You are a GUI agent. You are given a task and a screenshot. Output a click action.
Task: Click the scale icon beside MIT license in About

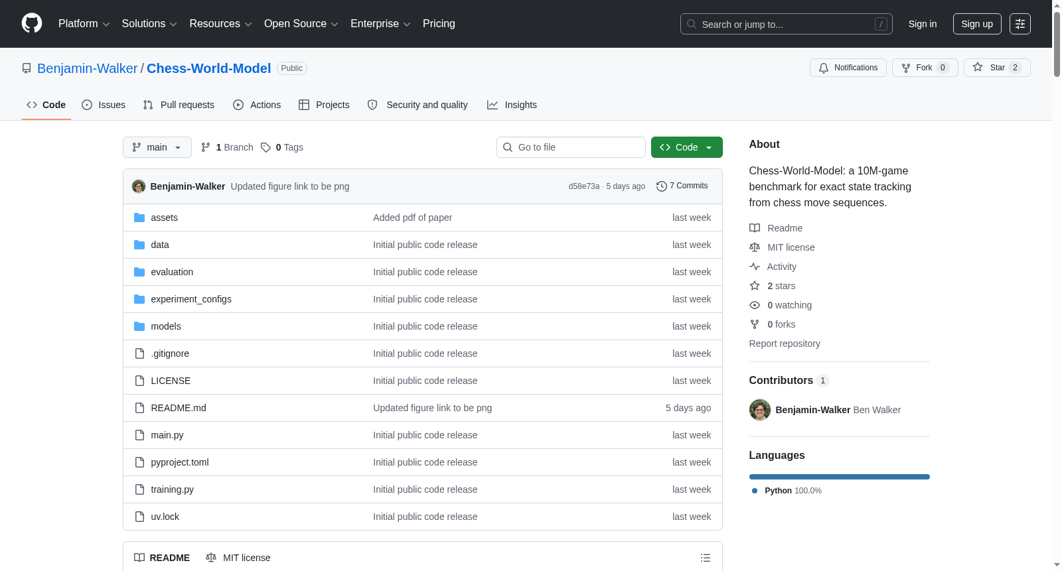(x=755, y=247)
